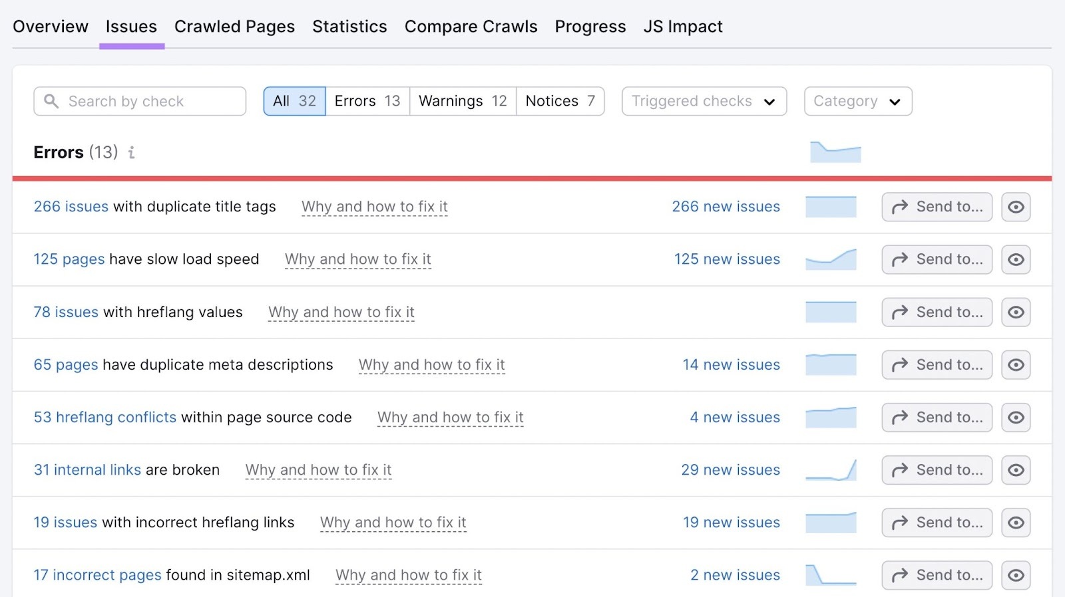View trend chart for duplicate title tags

click(x=831, y=207)
